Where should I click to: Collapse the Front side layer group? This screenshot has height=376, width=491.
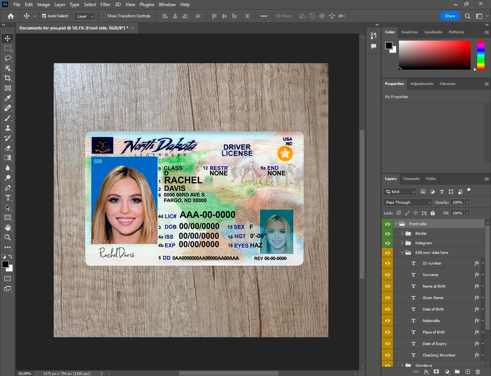[396, 224]
